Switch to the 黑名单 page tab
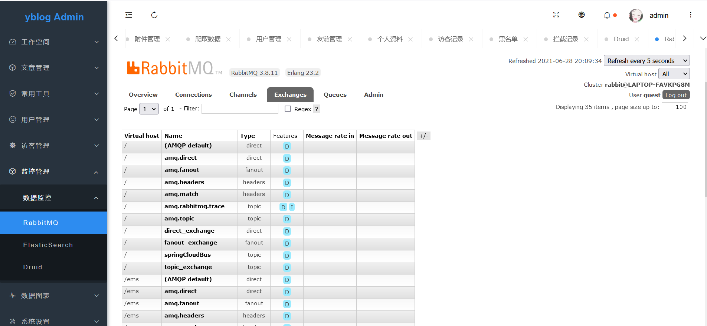Image resolution: width=707 pixels, height=326 pixels. [508, 39]
